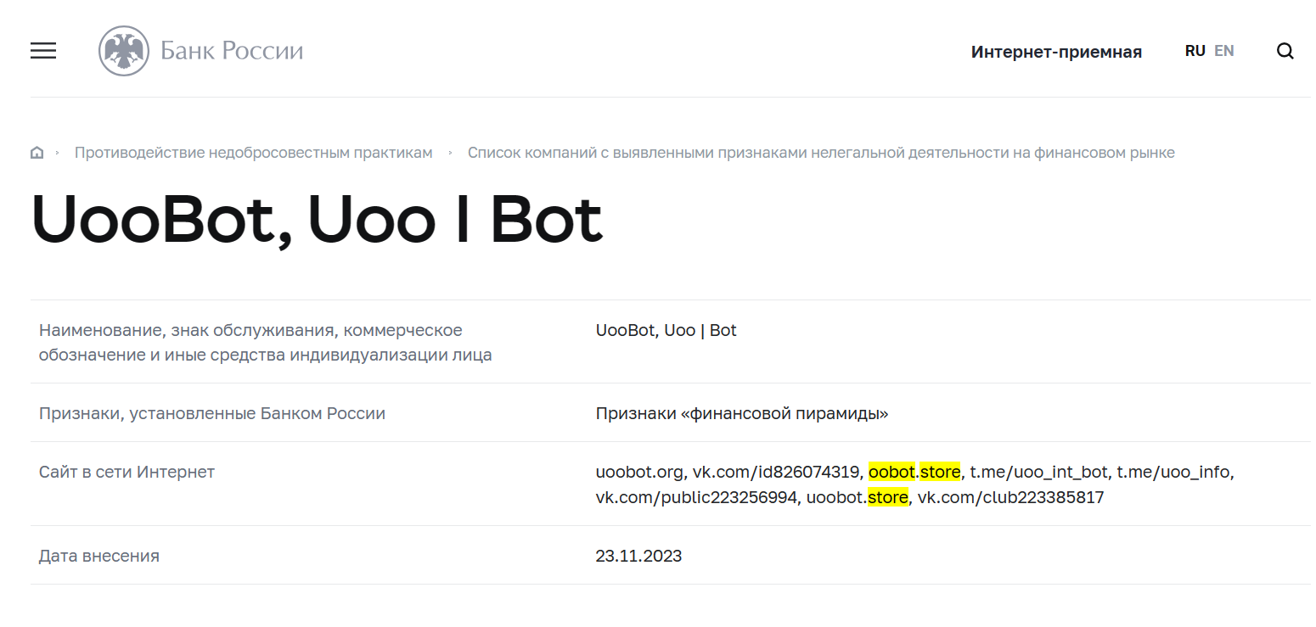Click the highlighted oobot.store text

click(x=914, y=472)
